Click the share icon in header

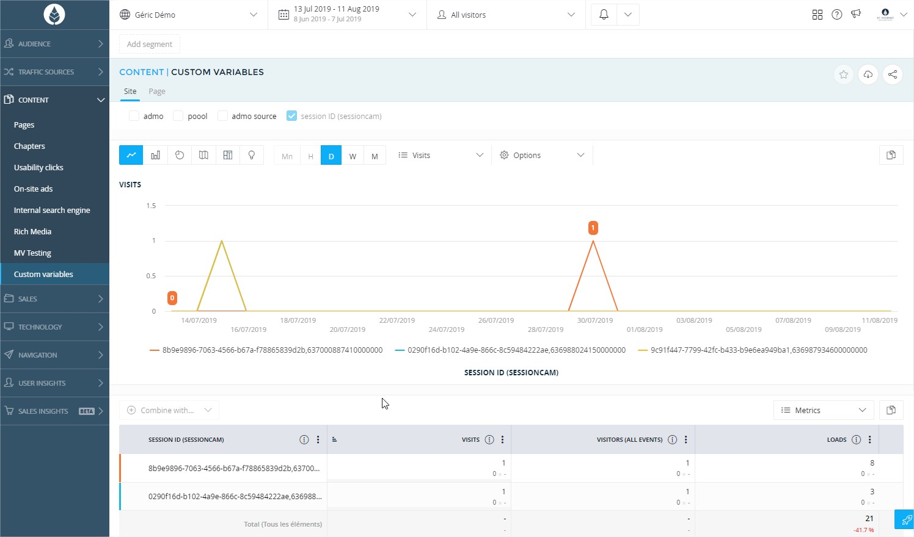click(x=892, y=74)
